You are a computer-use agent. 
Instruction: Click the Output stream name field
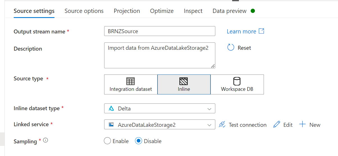tap(159, 31)
